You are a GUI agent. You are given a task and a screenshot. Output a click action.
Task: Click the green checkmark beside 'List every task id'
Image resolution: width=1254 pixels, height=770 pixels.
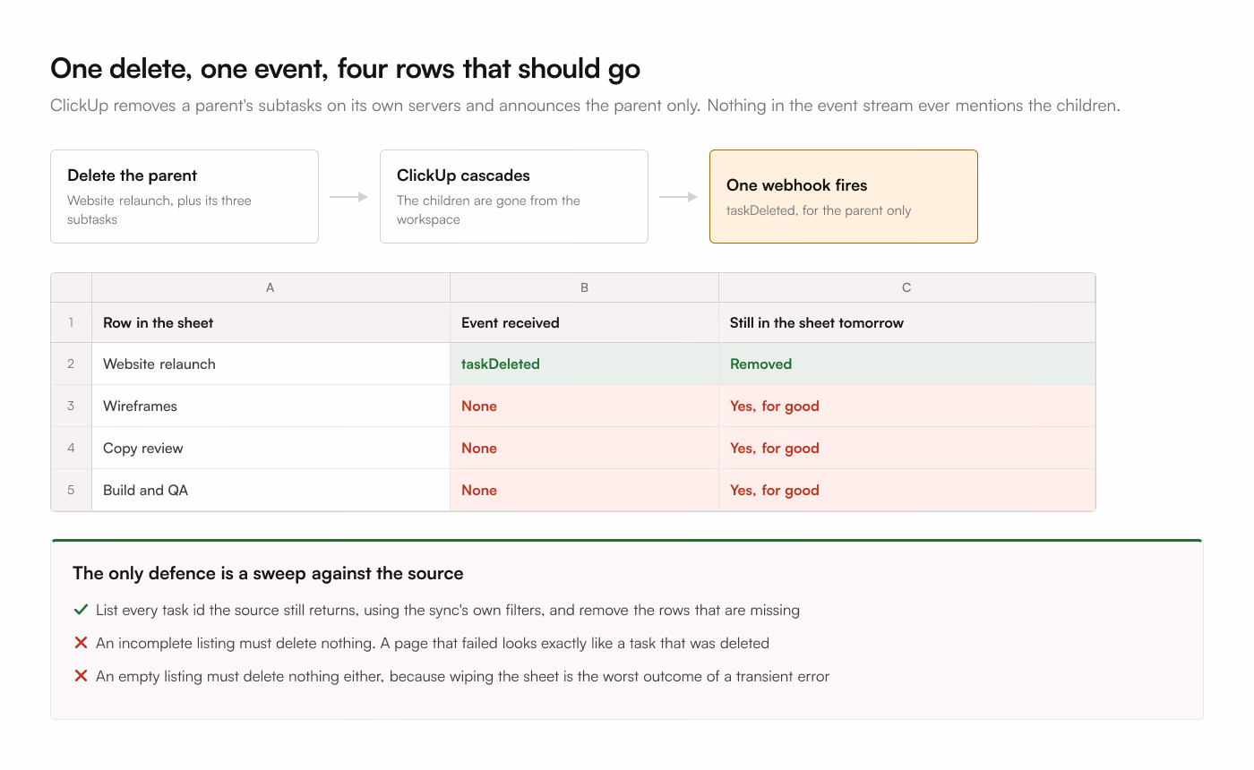tap(81, 610)
